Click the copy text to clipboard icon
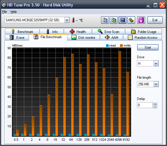Image resolution: width=167 pixels, height=146 pixels. 105,20
